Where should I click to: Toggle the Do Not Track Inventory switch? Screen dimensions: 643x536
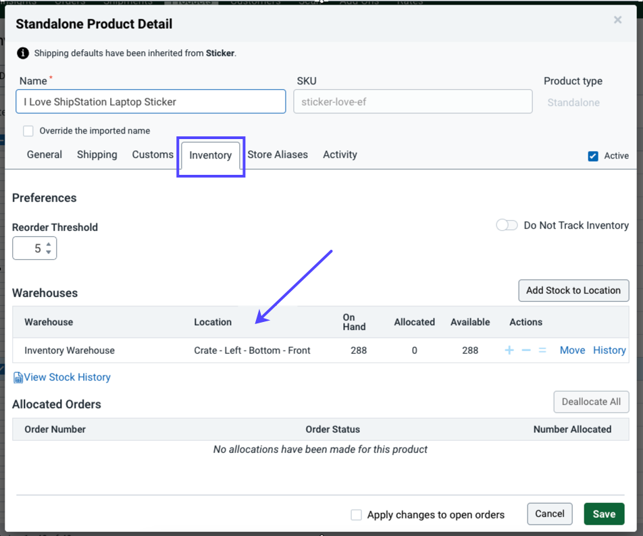point(507,225)
